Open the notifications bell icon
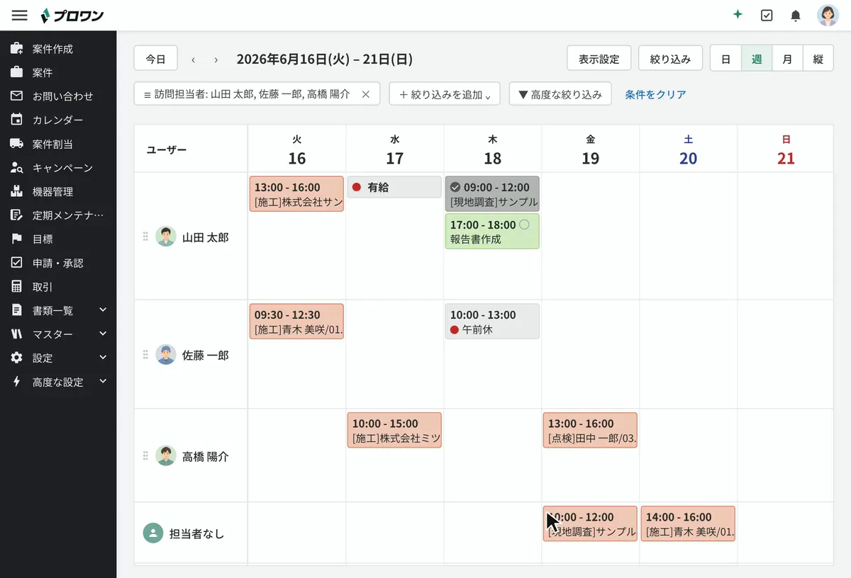This screenshot has width=851, height=578. point(796,15)
